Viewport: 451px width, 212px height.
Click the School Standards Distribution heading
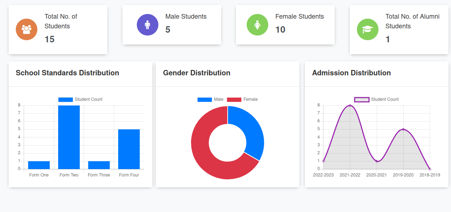67,73
